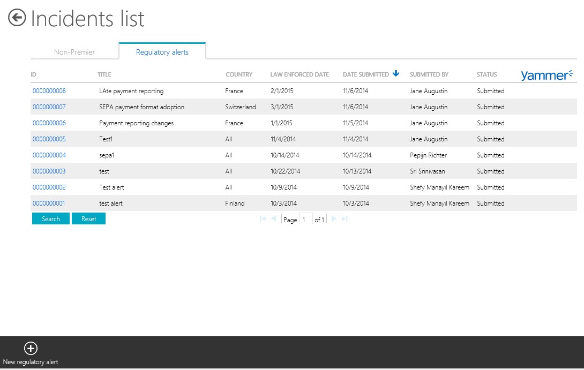This screenshot has height=370, width=584.
Task: Click the plus icon for new regulatory alert
Action: pyautogui.click(x=31, y=348)
